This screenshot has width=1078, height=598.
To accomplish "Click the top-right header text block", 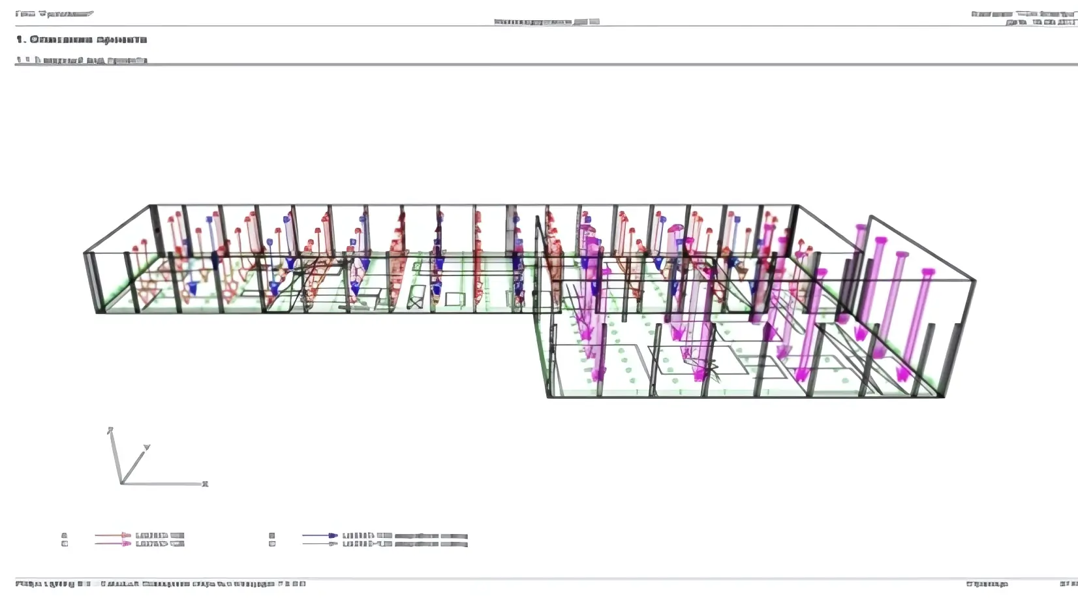I will click(1023, 18).
